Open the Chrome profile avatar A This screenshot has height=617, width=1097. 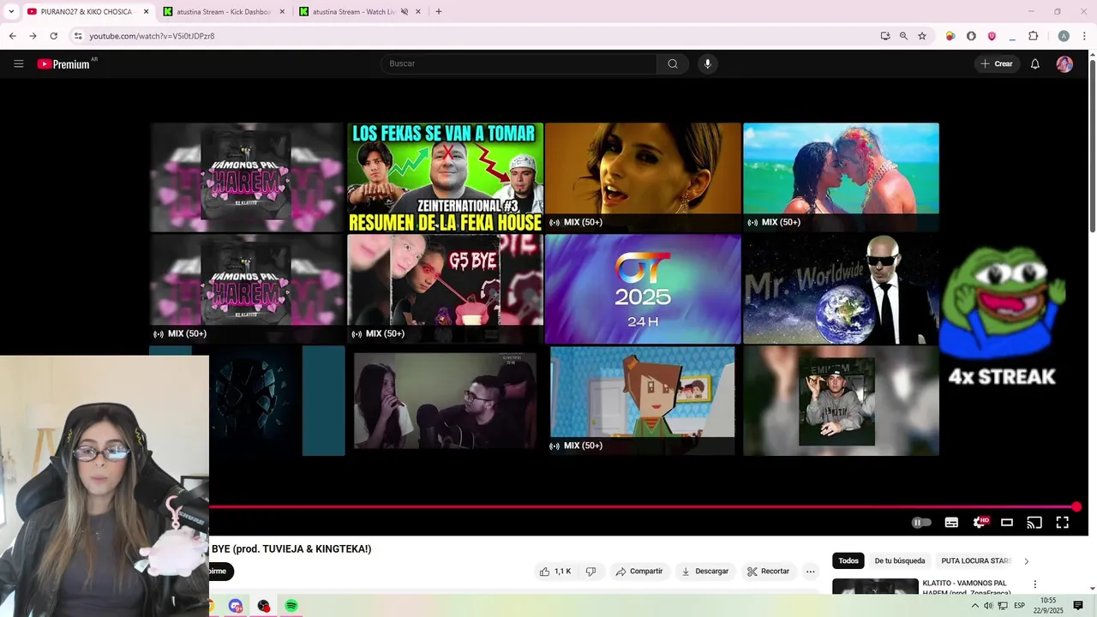click(x=1064, y=36)
